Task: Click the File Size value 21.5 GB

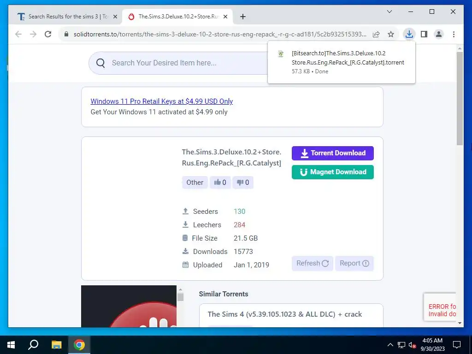Action: click(x=246, y=238)
